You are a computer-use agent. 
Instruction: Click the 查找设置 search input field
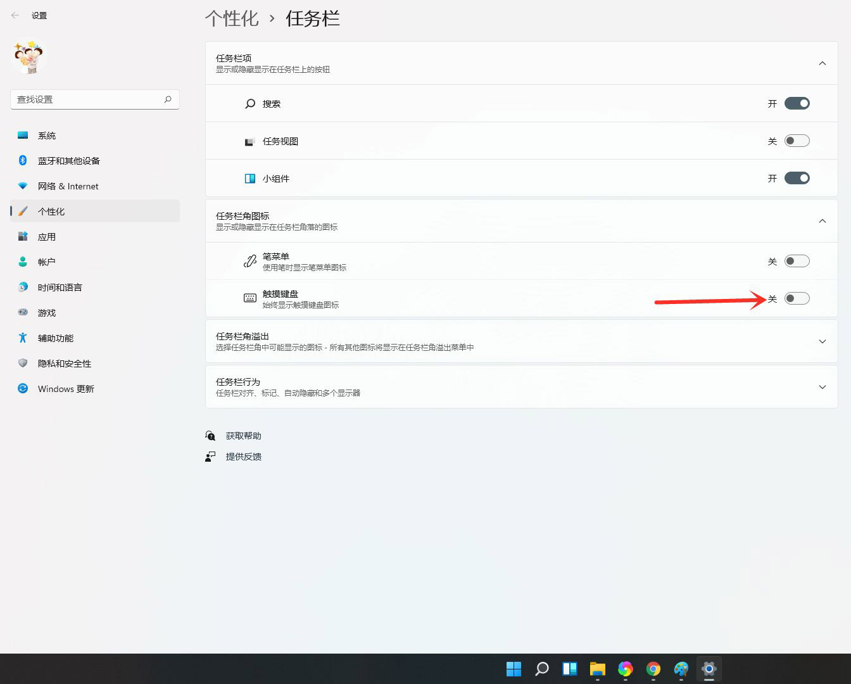click(x=95, y=99)
